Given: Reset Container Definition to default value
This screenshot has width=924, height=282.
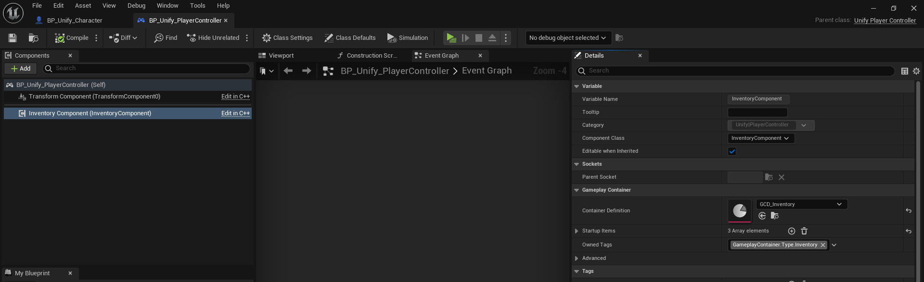Looking at the screenshot, I should click(x=909, y=211).
